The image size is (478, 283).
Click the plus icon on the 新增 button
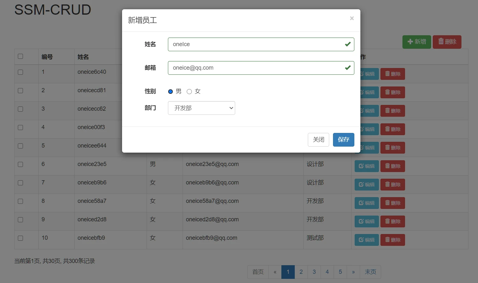(411, 42)
